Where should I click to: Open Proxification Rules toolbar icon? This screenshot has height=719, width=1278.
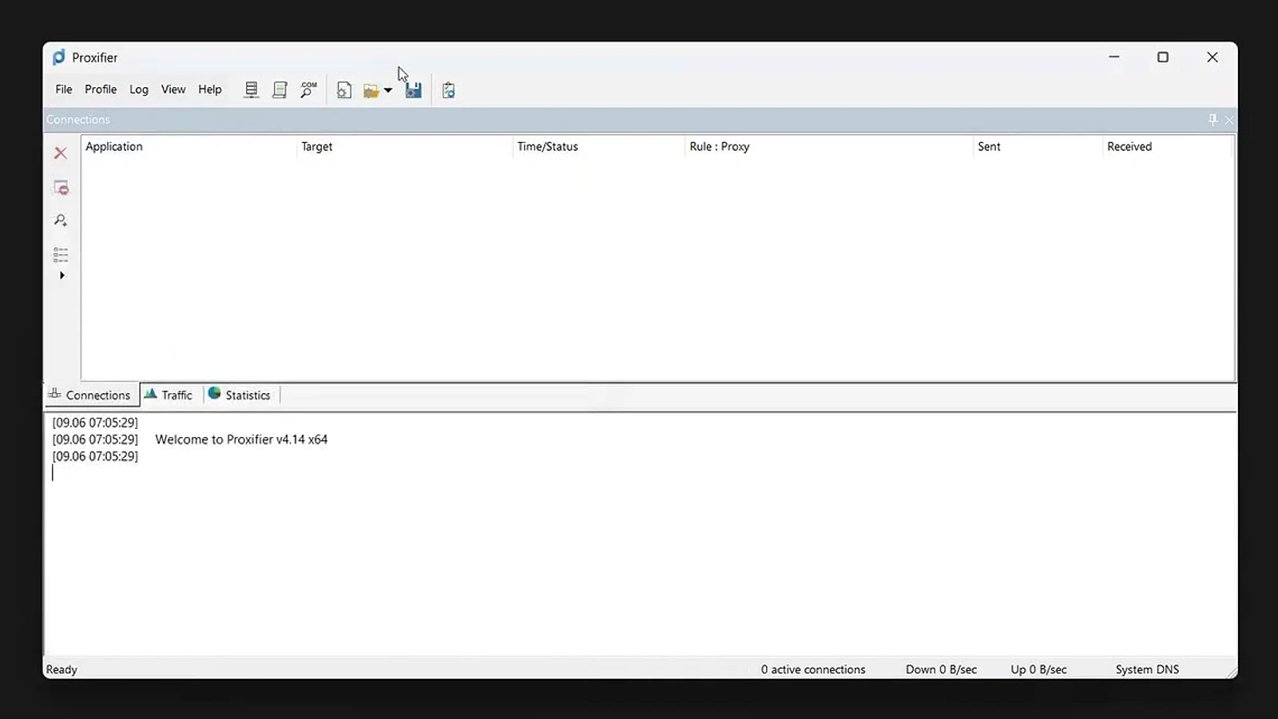[x=280, y=90]
